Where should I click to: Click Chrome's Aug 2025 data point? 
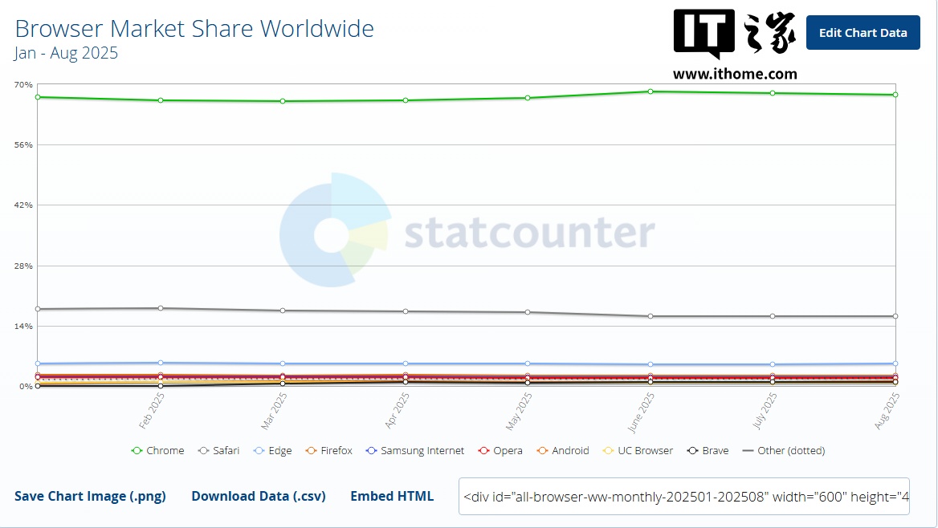[895, 95]
